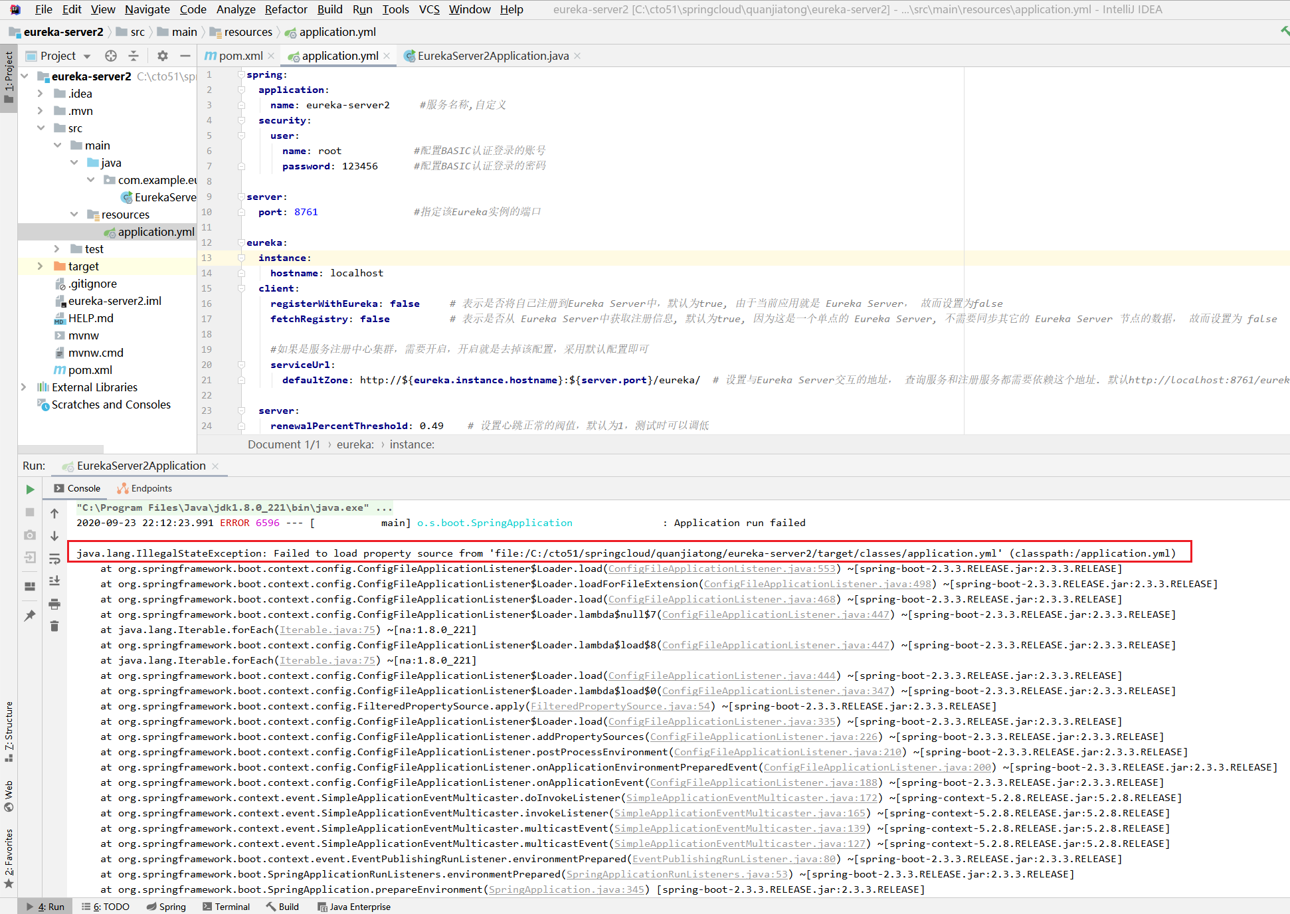Expand the target folder in project tree

click(40, 266)
